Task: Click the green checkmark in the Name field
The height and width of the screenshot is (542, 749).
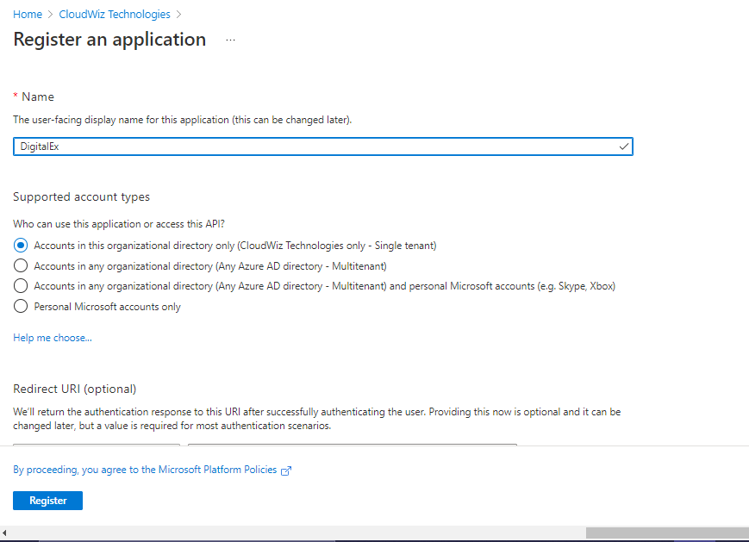Action: pyautogui.click(x=624, y=146)
